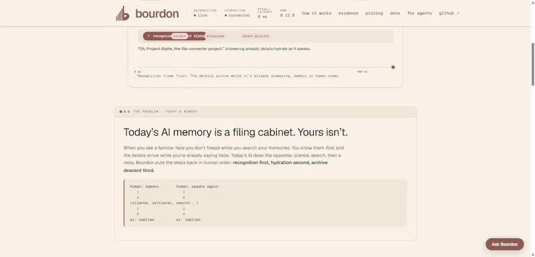535x257 pixels.
Task: Click the bourdon wordmark in header
Action: click(x=157, y=13)
